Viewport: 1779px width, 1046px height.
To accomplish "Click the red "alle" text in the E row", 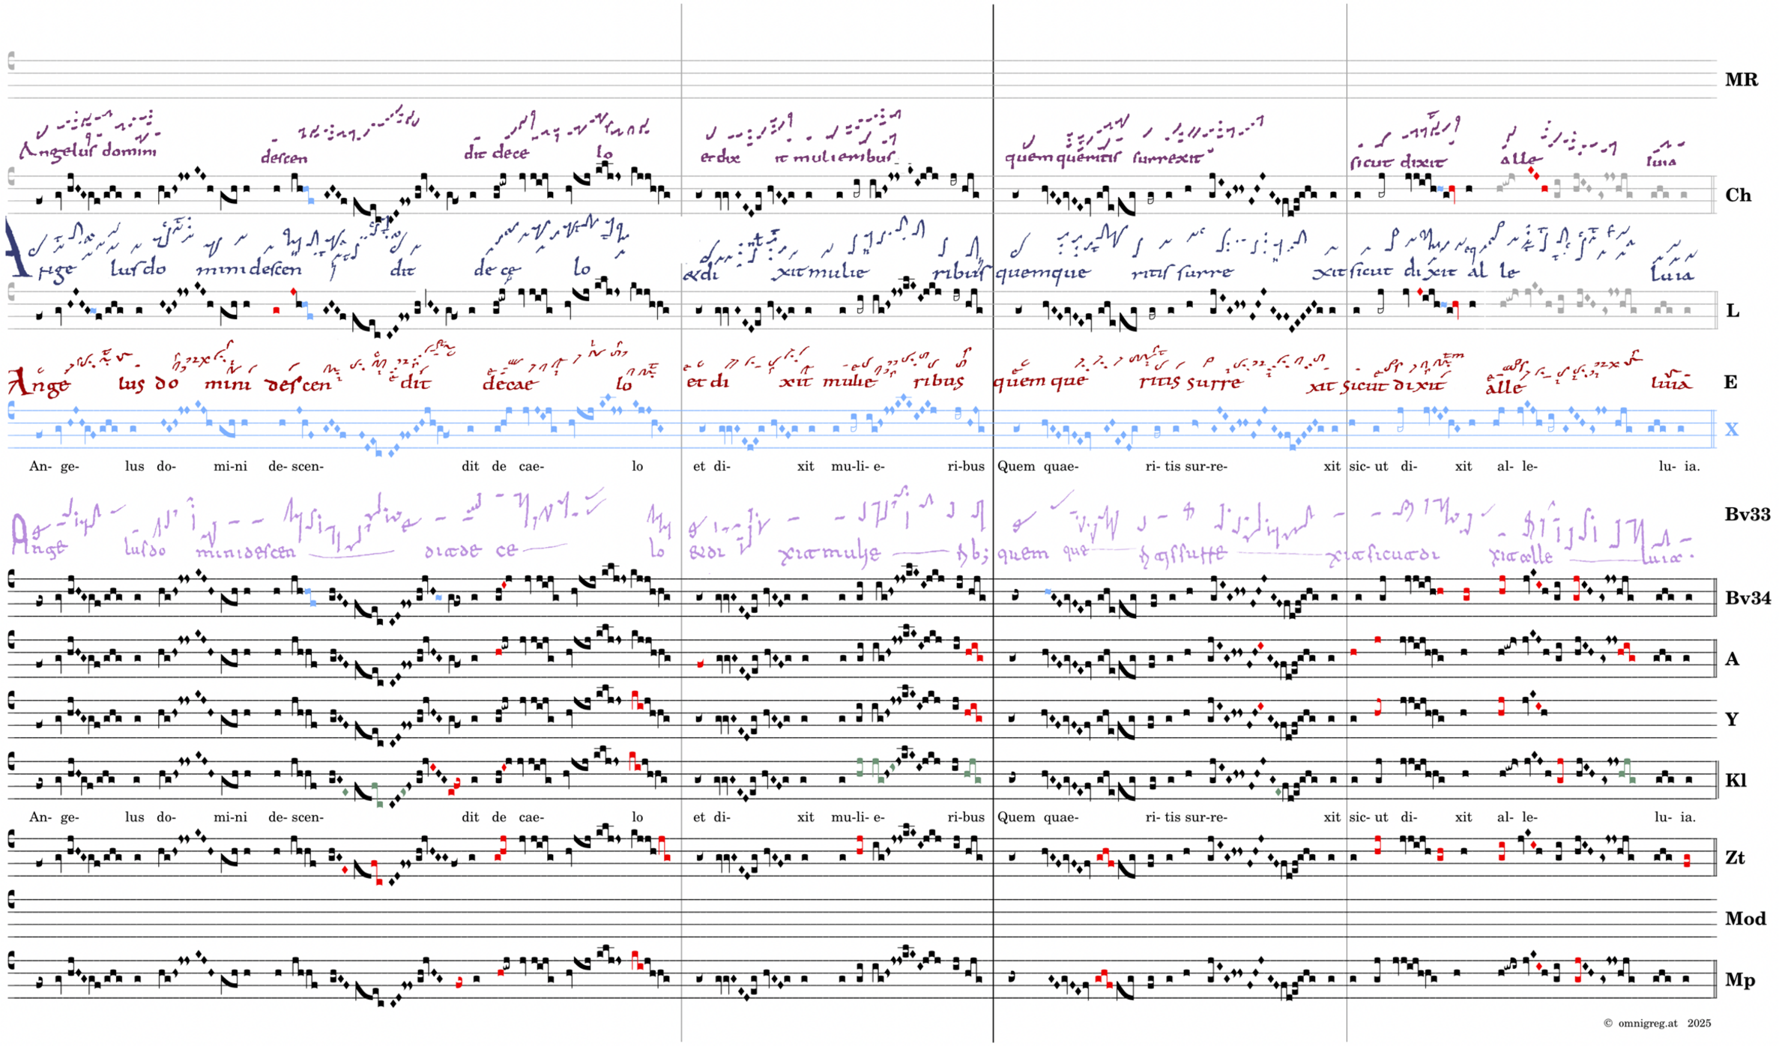I will point(1505,387).
